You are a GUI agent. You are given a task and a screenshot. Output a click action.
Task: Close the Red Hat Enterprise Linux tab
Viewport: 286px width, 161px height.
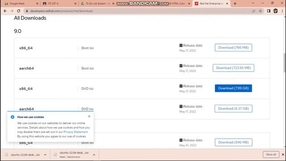[227, 4]
